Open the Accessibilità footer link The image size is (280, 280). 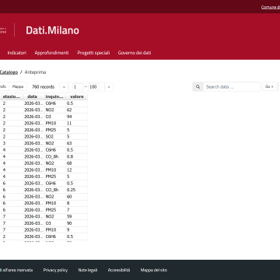click(119, 270)
